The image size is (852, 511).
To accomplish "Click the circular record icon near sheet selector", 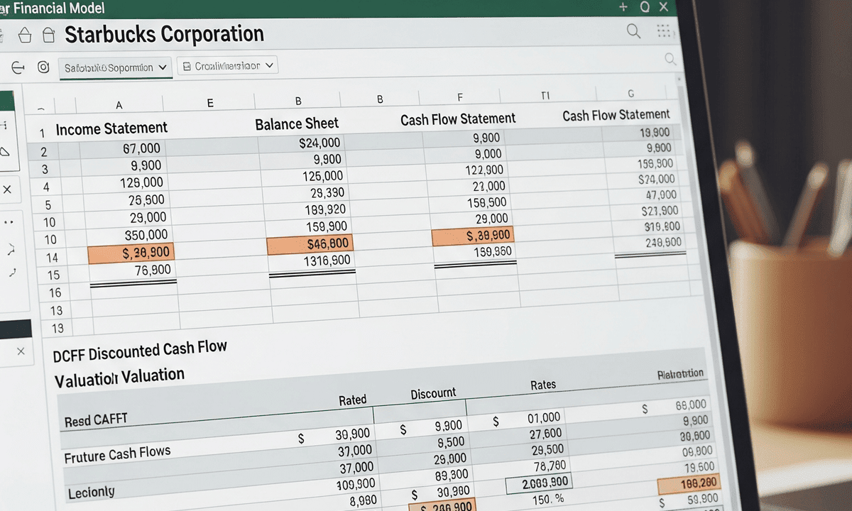I will click(43, 66).
